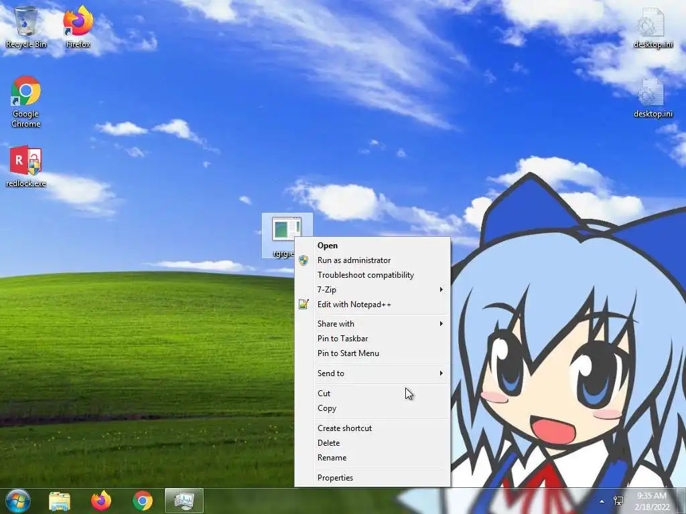
Task: Select Pin to Taskbar
Action: [x=372, y=338]
